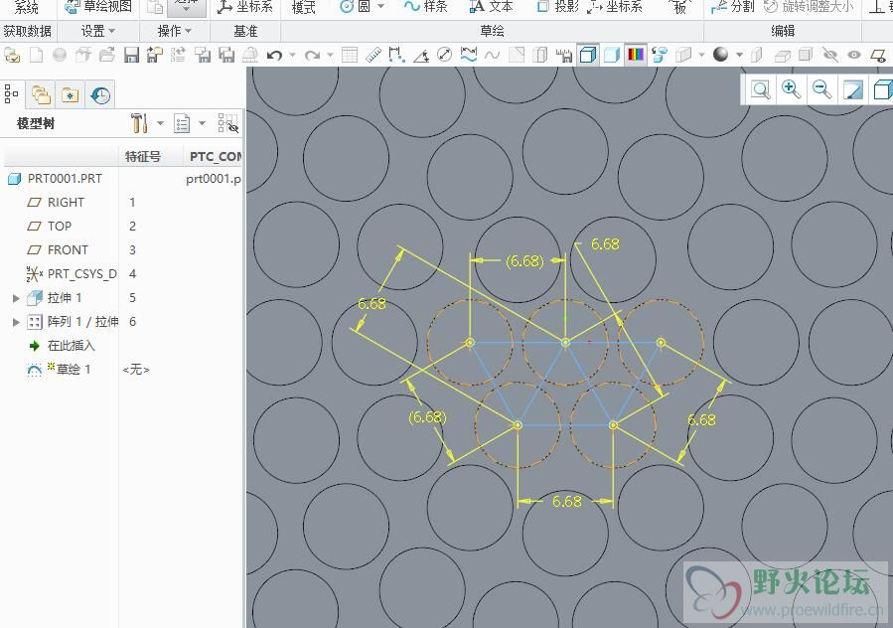
Task: Click the eye show icon in toolbar
Action: 853,56
